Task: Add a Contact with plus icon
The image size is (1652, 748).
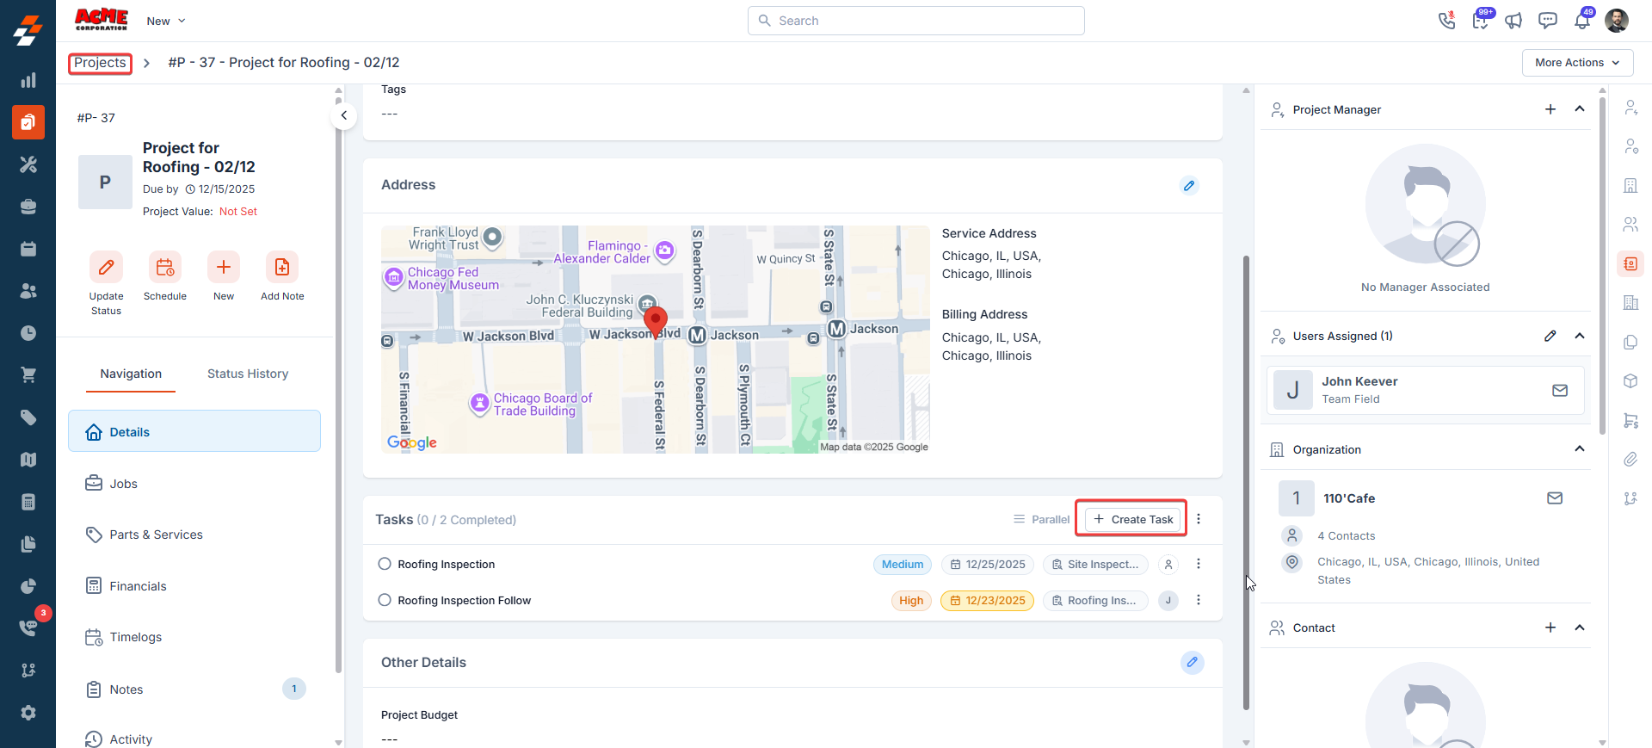Action: [x=1550, y=627]
